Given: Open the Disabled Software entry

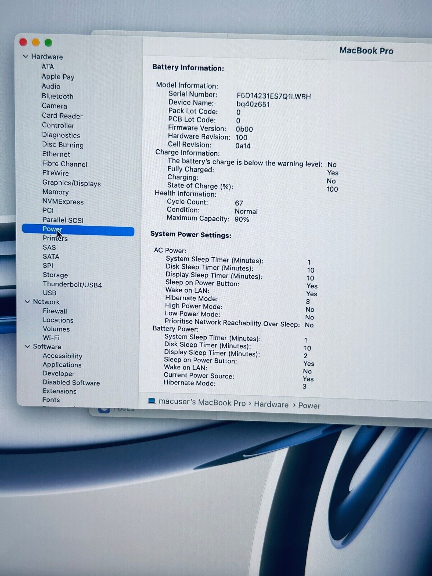Looking at the screenshot, I should [x=71, y=382].
